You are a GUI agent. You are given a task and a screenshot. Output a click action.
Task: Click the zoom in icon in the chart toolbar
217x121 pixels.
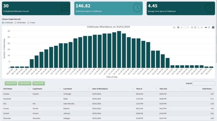[x=192, y=27]
